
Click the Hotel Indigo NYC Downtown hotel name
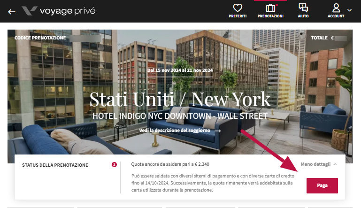[x=180, y=116]
